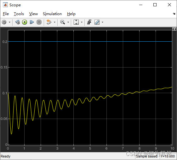
Task: Click the 0.15 y-axis tick label
Action: click(4, 67)
